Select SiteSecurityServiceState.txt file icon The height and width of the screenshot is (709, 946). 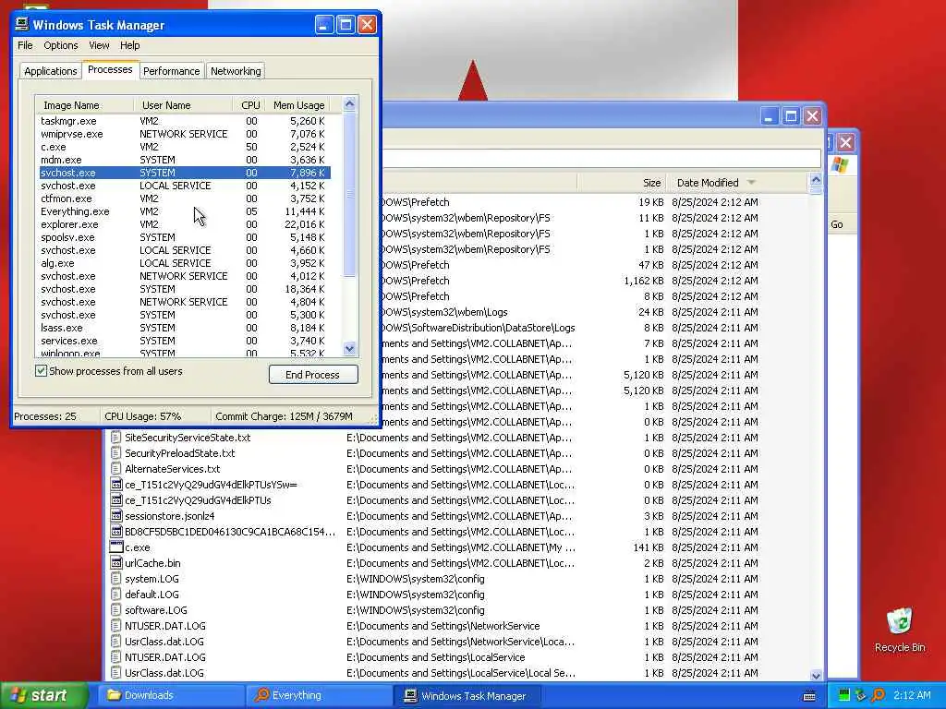click(115, 437)
